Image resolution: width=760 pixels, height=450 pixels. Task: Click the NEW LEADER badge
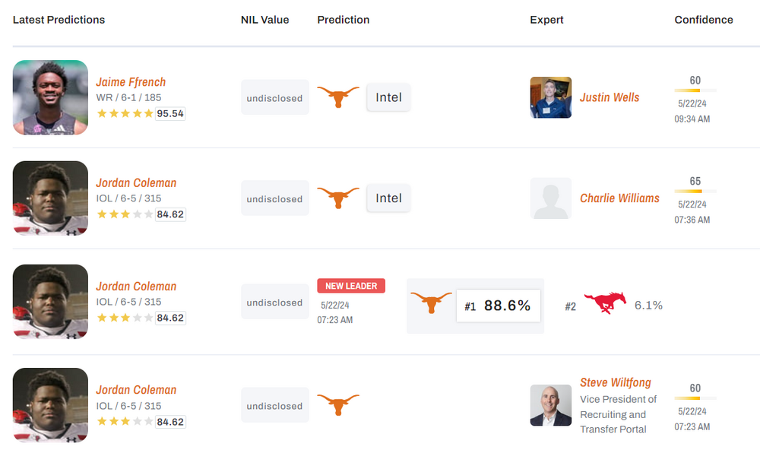[351, 286]
